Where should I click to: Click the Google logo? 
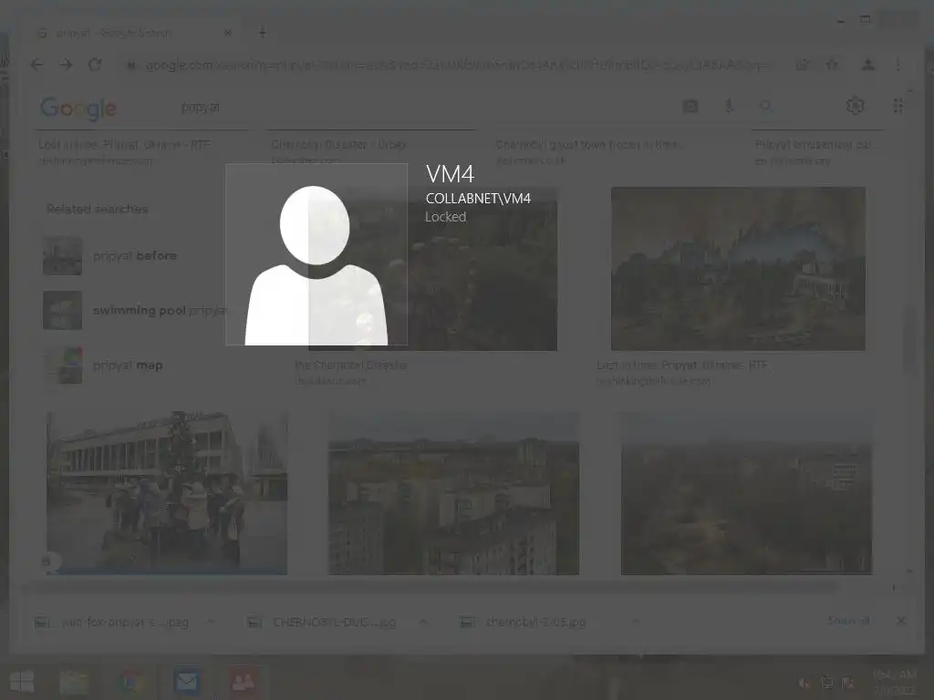click(78, 108)
